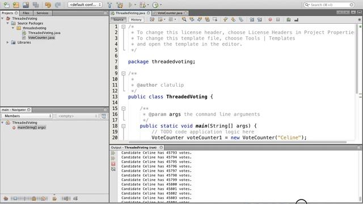Click the Search input field
This screenshot has width=363, height=204.
(329, 5)
